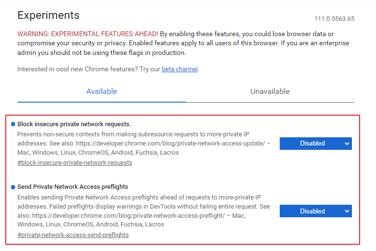The width and height of the screenshot is (376, 251).
Task: Open the beta channel link
Action: 180,69
